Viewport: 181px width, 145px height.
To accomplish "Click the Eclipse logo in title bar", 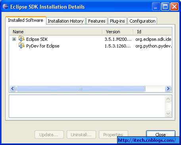I will [x=6, y=6].
